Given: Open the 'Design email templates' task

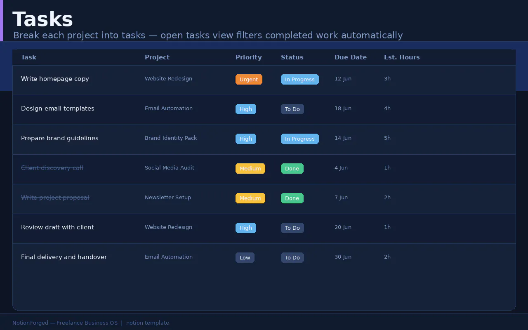Looking at the screenshot, I should click(58, 108).
